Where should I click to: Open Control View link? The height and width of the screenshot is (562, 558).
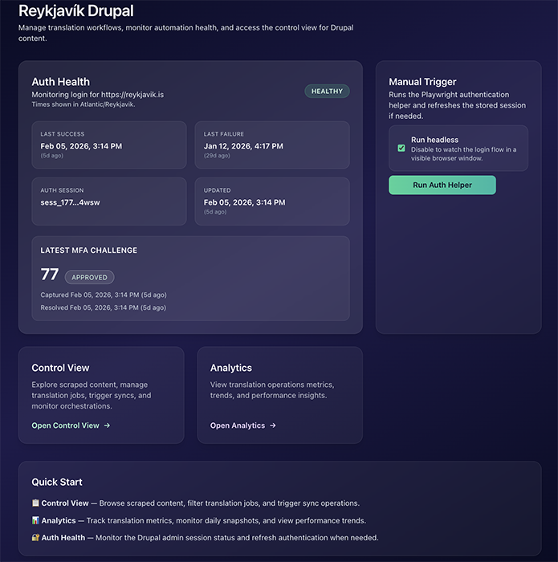click(66, 426)
